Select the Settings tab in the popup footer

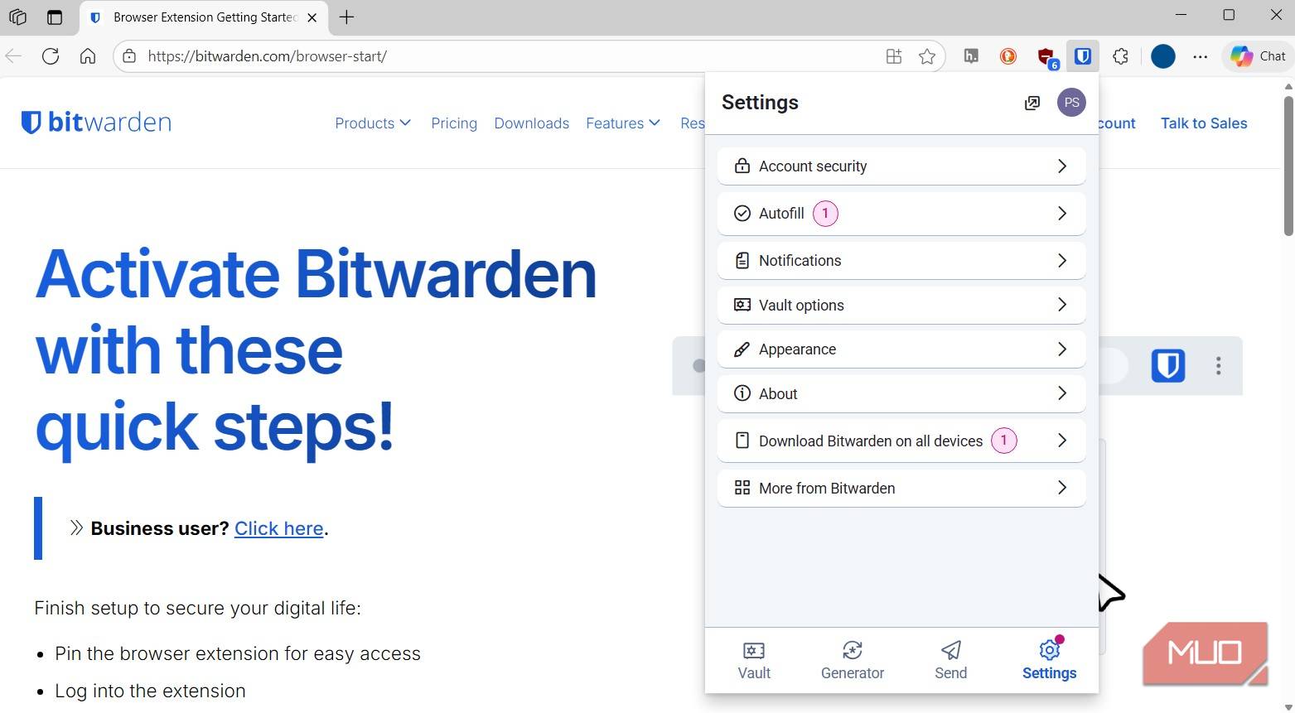point(1049,661)
